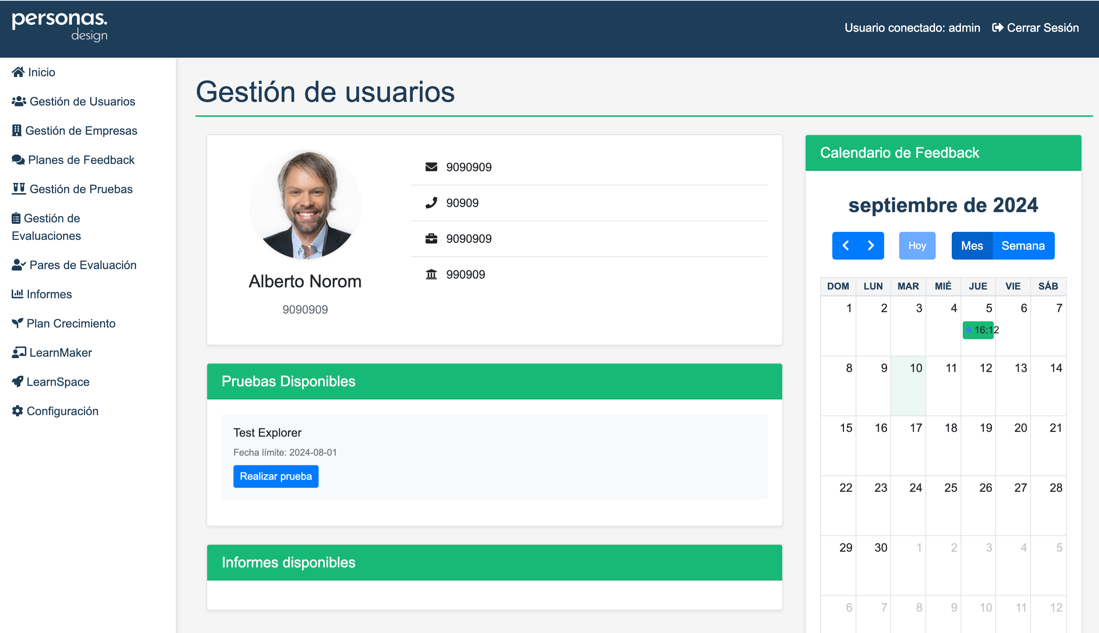Switch calendar to Semana view
Image resolution: width=1099 pixels, height=633 pixels.
(1023, 246)
